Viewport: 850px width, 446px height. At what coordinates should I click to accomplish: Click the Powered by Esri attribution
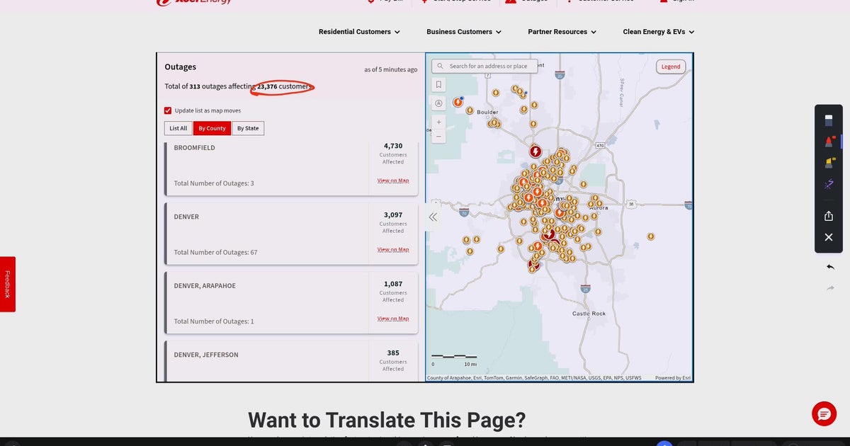pos(673,378)
